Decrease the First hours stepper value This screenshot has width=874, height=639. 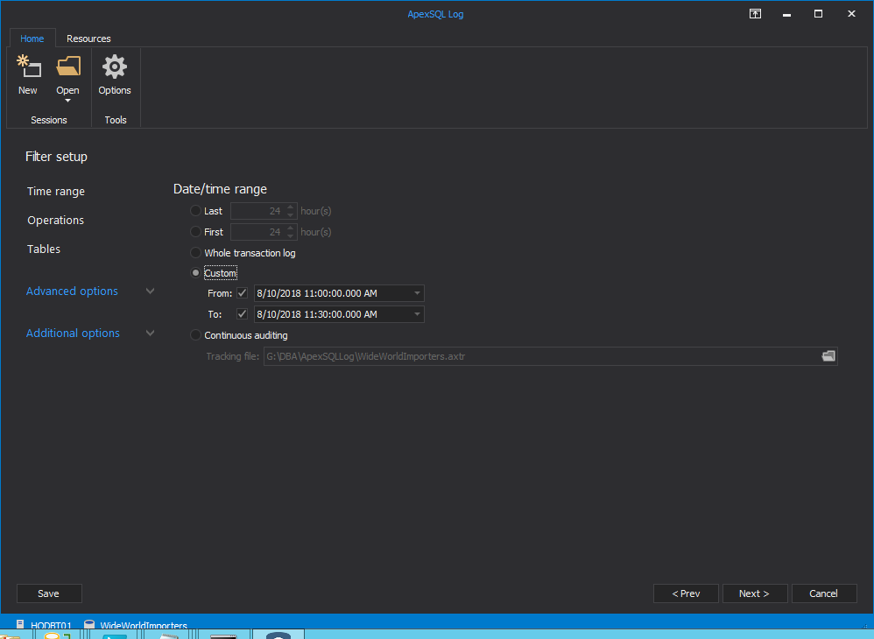[x=291, y=235]
